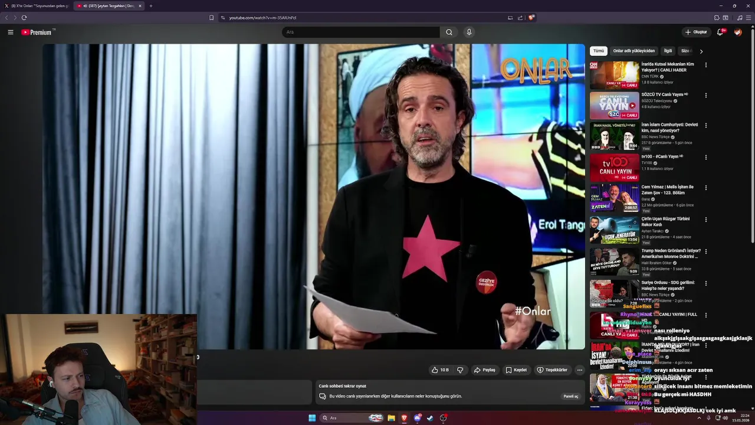Open İran'da Kutsal Mekanları thumbnail

pyautogui.click(x=614, y=74)
